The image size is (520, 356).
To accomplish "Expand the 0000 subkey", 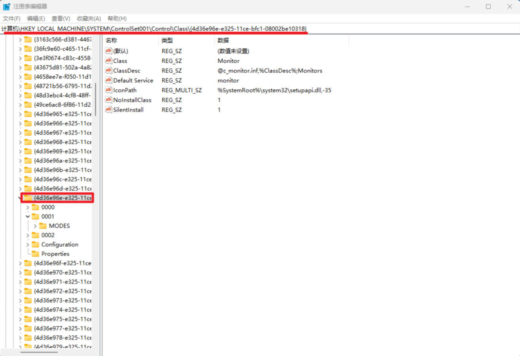I will click(28, 207).
